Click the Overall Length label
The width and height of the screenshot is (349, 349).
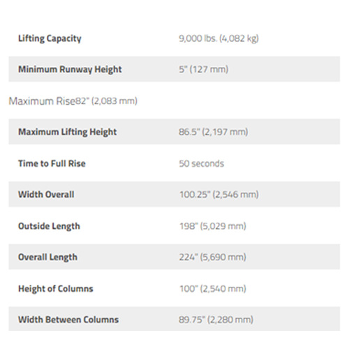pos(47,258)
